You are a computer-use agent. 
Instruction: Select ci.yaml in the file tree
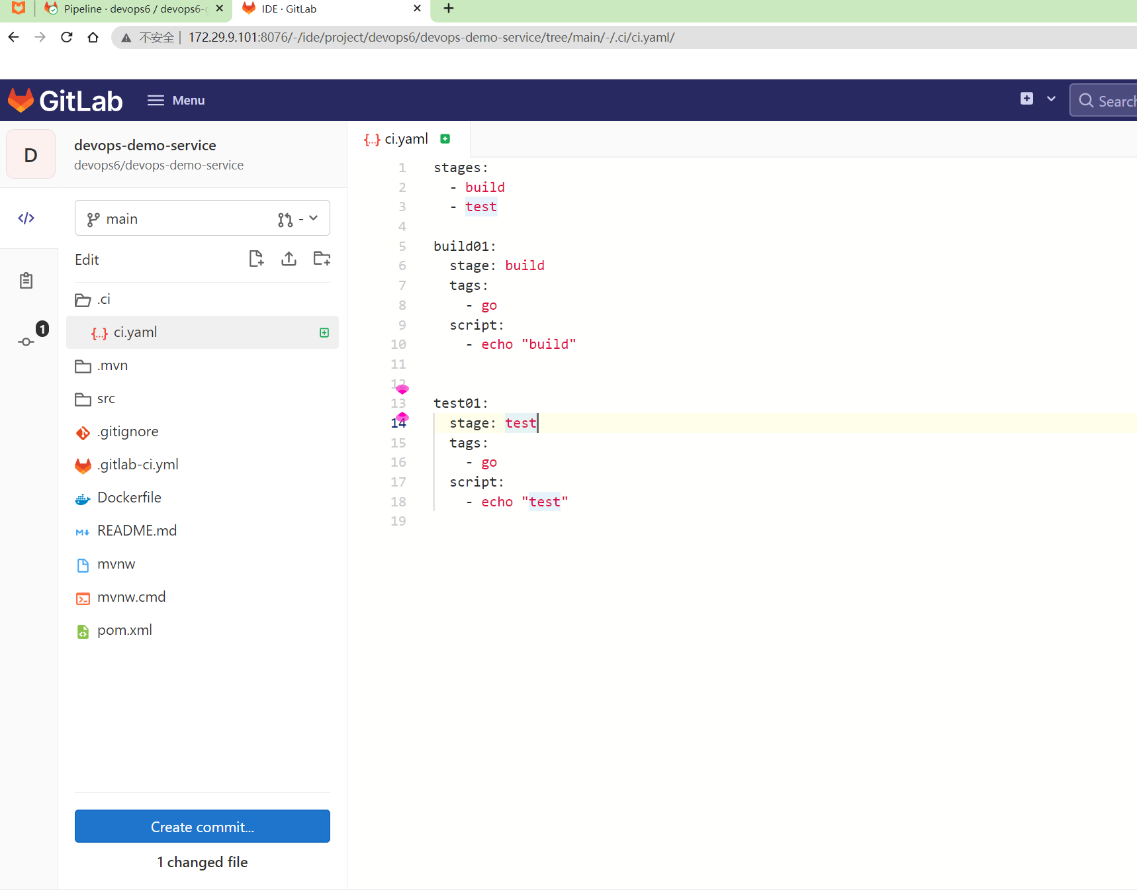(x=203, y=332)
